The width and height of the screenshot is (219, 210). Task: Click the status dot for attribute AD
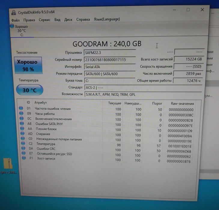click(23, 133)
